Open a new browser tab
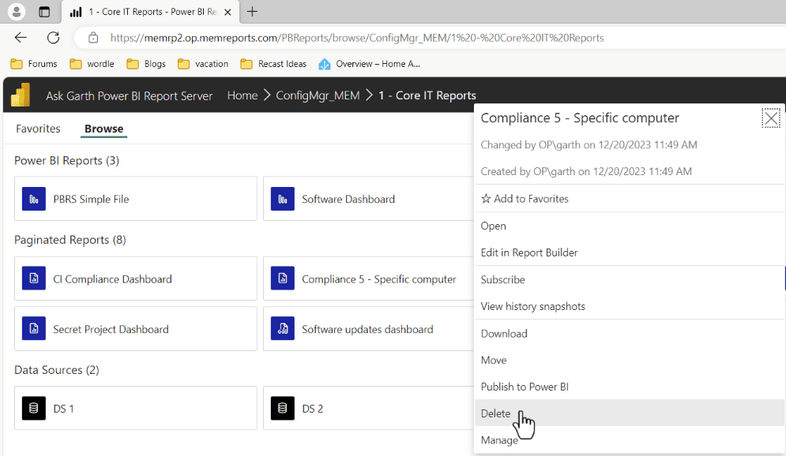Viewport: 786px width, 456px height. pos(252,12)
